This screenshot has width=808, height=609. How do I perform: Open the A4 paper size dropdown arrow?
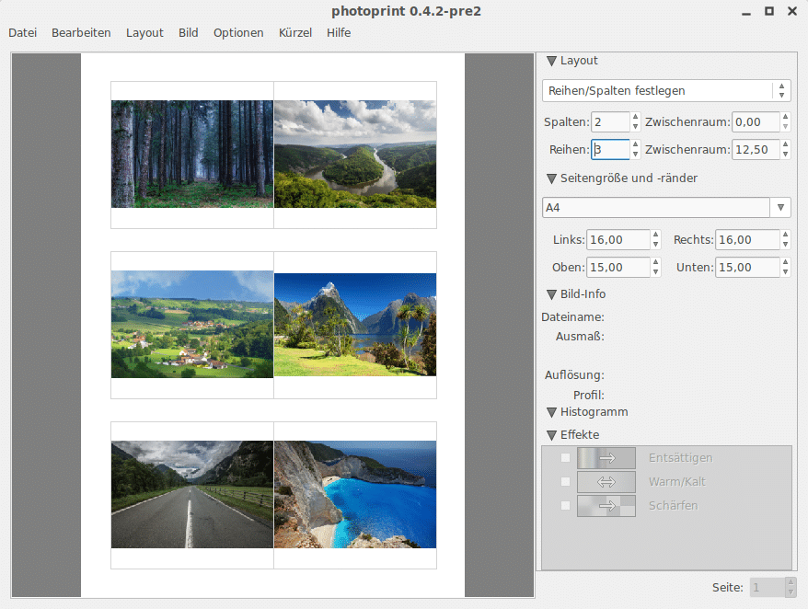pyautogui.click(x=780, y=208)
